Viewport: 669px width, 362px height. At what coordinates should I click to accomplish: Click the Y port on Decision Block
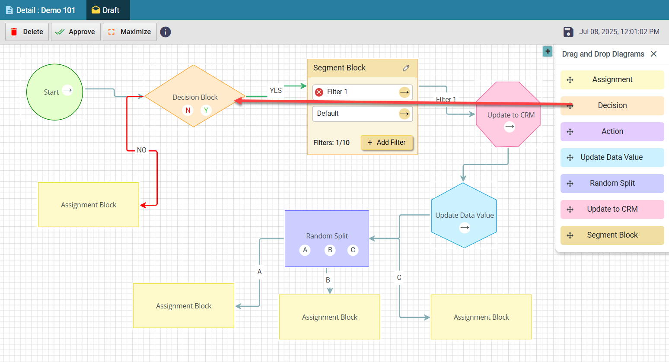coord(206,110)
